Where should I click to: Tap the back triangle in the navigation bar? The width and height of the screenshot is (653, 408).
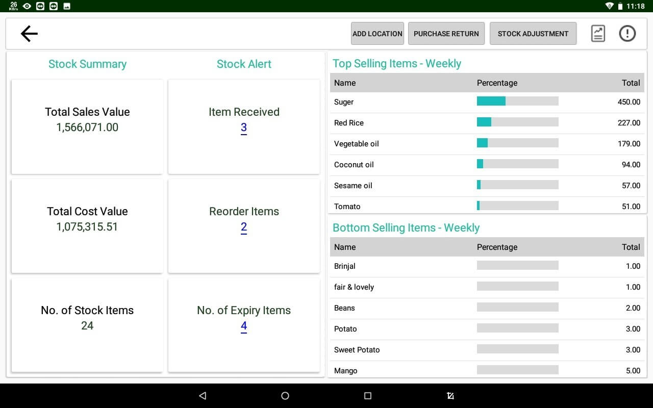pos(203,395)
